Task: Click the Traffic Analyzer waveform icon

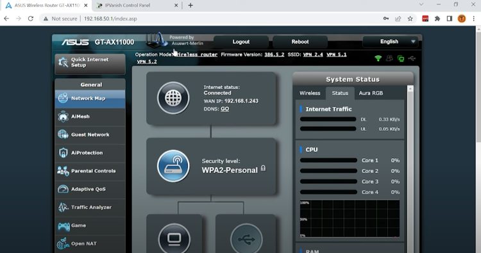Action: 63,208
